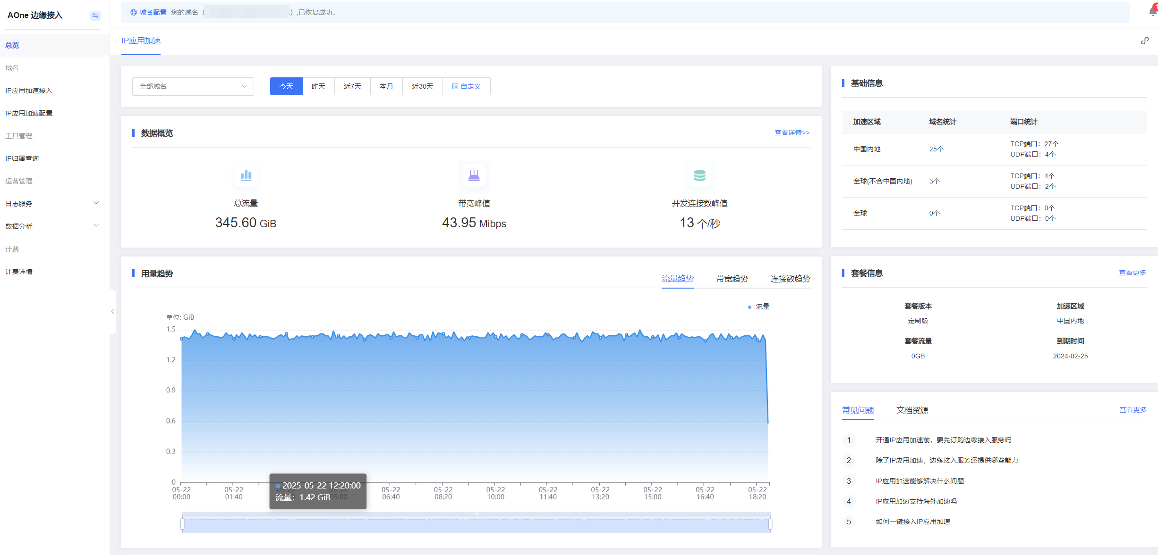The image size is (1158, 555).
Task: Click the concurrent connections database icon
Action: pyautogui.click(x=699, y=175)
